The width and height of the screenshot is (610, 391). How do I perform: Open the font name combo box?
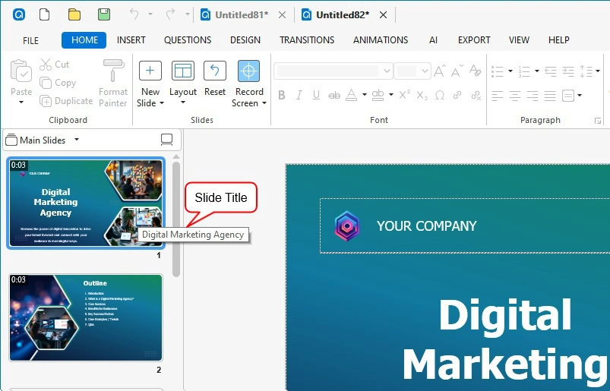point(333,71)
